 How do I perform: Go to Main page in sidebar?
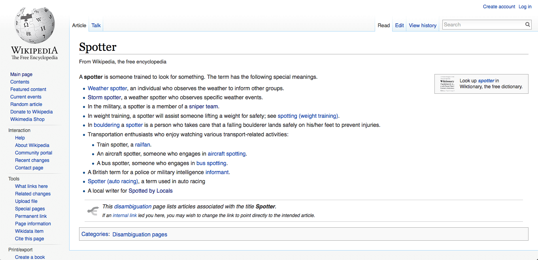[21, 74]
